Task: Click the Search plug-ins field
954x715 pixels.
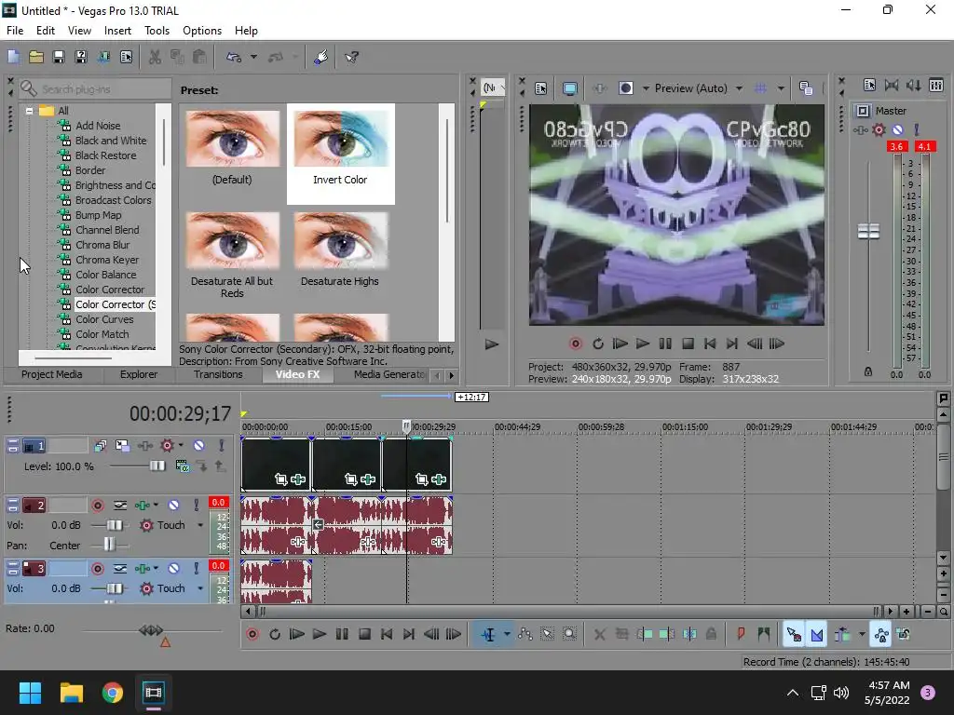Action: coord(95,88)
